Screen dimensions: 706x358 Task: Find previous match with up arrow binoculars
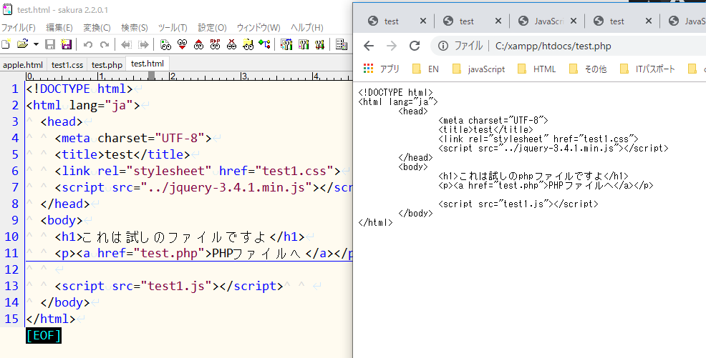pyautogui.click(x=198, y=44)
